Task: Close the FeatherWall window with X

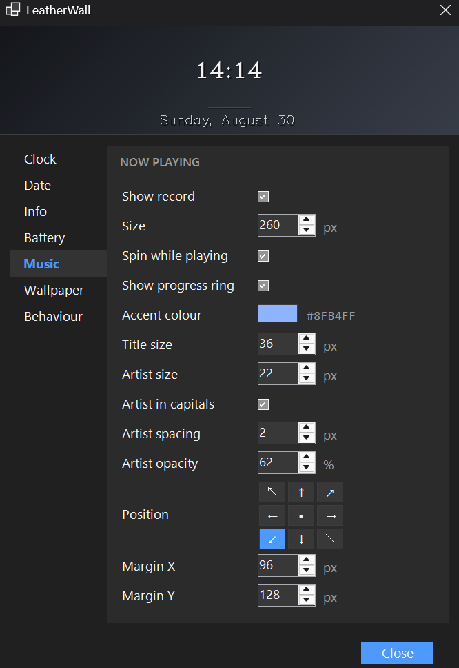Action: coord(445,10)
